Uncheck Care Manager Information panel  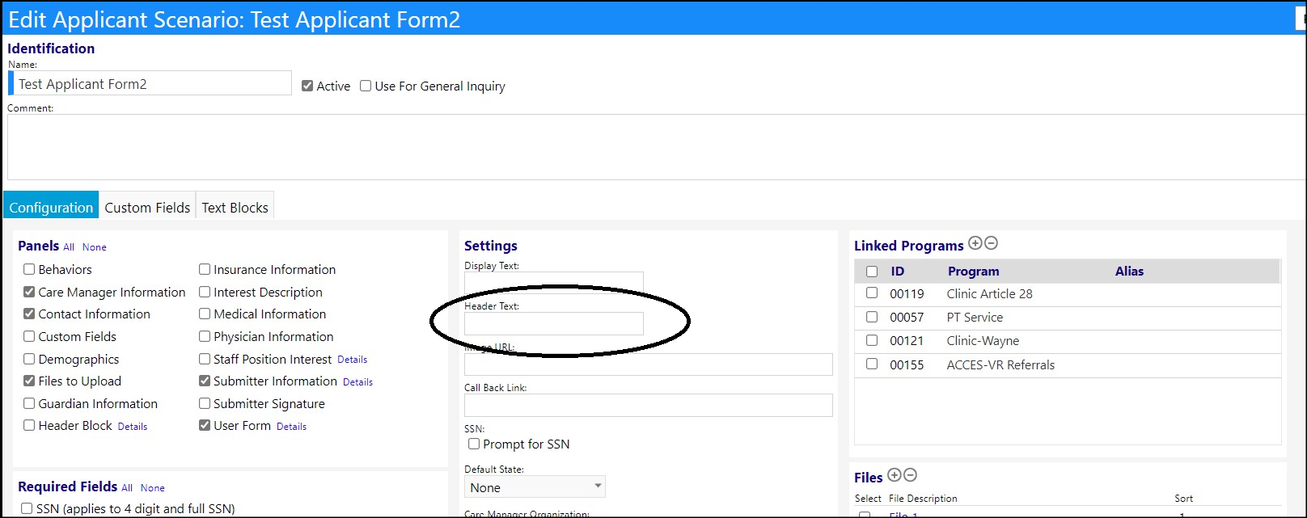29,292
